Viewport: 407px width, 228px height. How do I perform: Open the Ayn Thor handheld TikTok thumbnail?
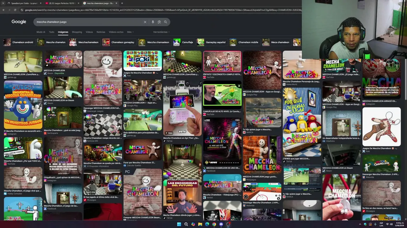point(182,108)
